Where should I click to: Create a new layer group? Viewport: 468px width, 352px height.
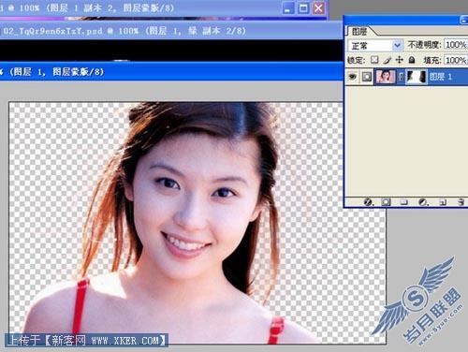tap(404, 202)
